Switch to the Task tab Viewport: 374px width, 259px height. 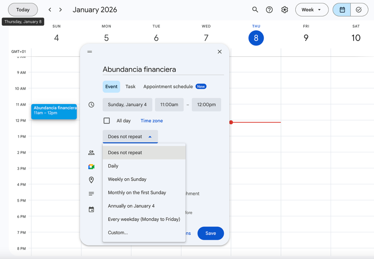(x=130, y=87)
